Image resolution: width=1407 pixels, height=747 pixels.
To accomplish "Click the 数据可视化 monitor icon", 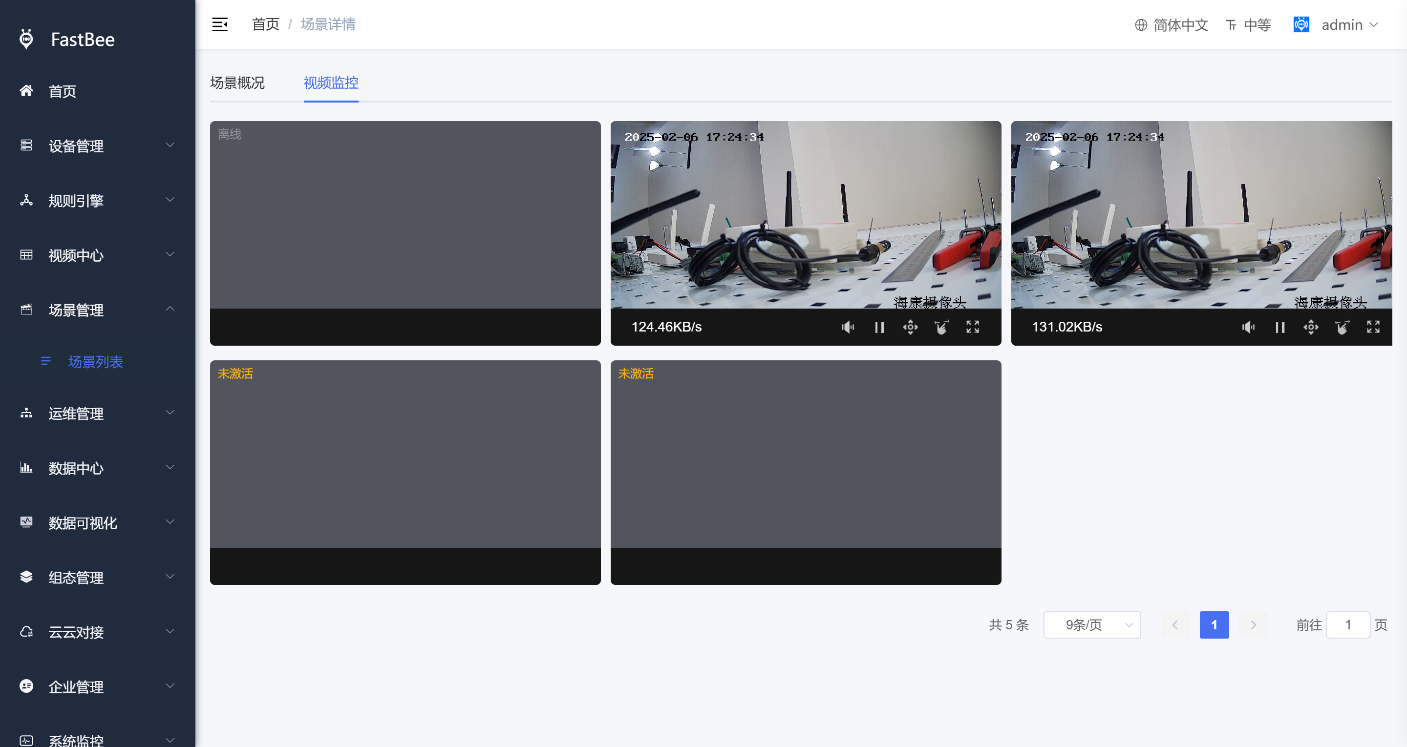I will tap(26, 522).
